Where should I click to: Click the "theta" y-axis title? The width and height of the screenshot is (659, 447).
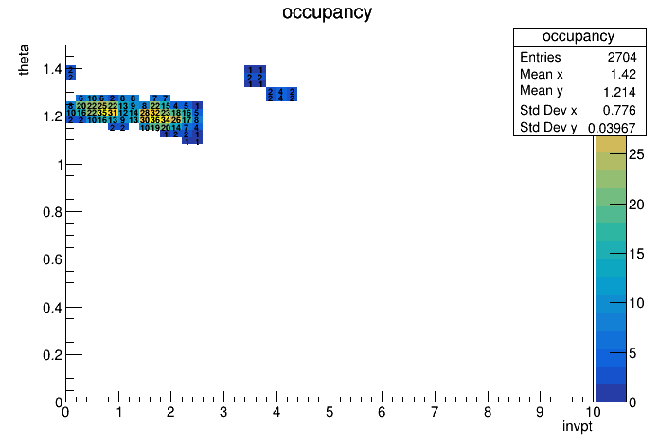coord(24,60)
